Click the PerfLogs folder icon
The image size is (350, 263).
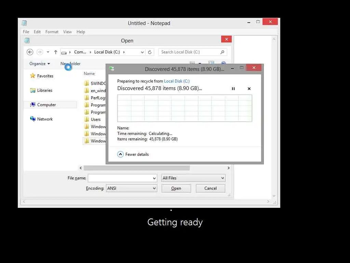(x=86, y=98)
